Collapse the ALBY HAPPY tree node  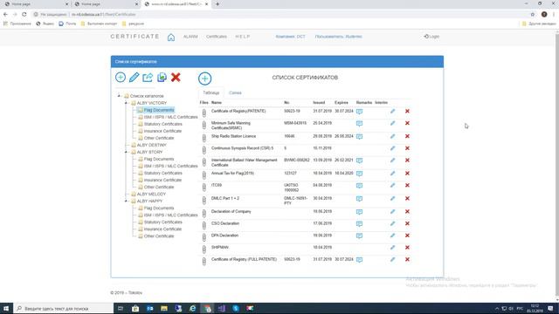pos(126,201)
